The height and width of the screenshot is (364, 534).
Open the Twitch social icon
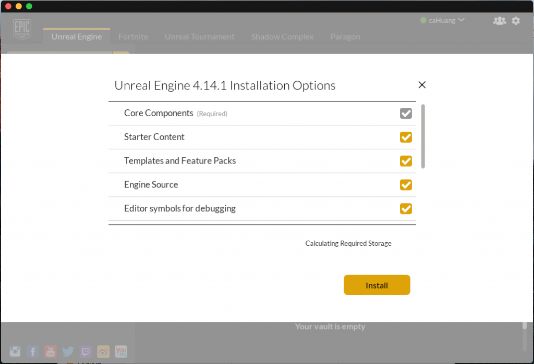click(86, 351)
